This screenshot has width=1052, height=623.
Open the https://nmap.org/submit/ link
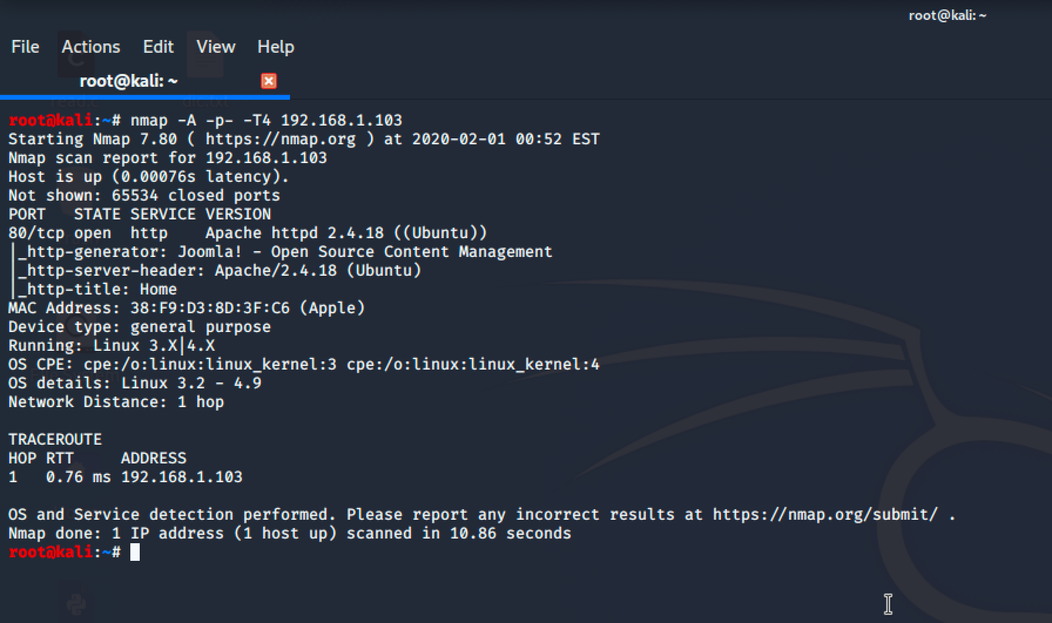click(x=825, y=514)
